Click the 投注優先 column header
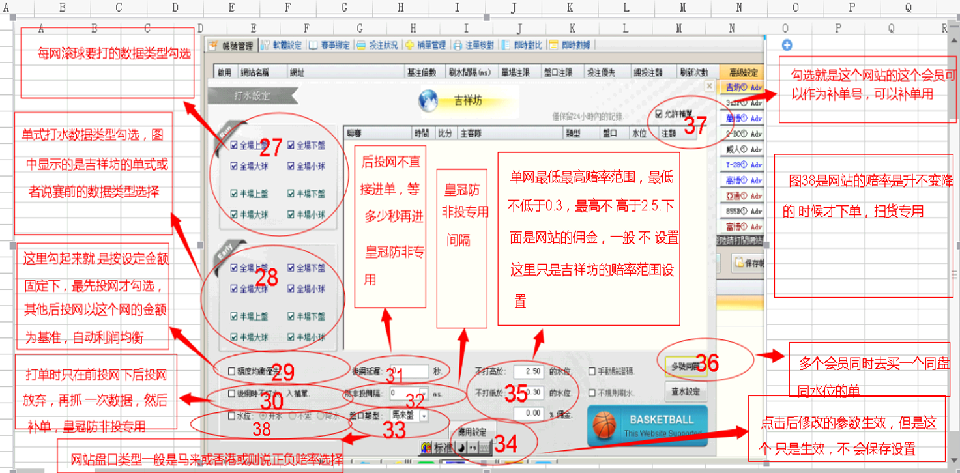Viewport: 960px width, 473px height. [x=607, y=72]
